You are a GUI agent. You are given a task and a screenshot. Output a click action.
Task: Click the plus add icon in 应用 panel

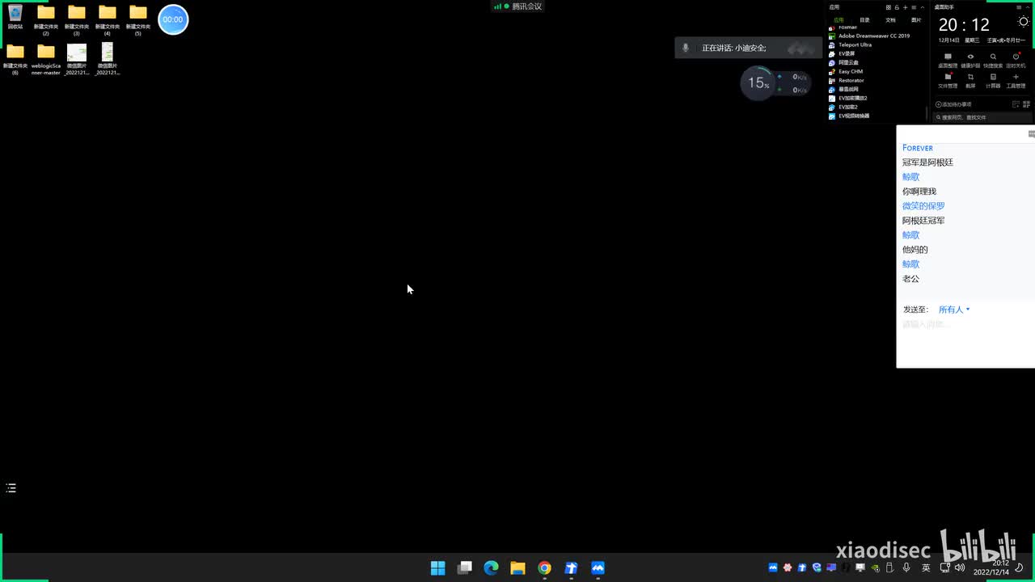[905, 7]
